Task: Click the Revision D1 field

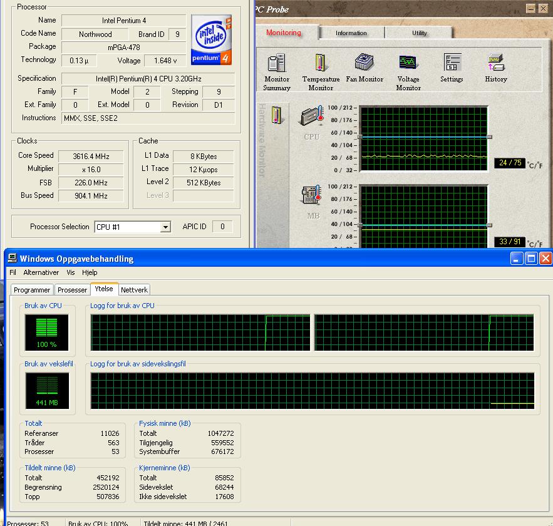Action: tap(219, 105)
